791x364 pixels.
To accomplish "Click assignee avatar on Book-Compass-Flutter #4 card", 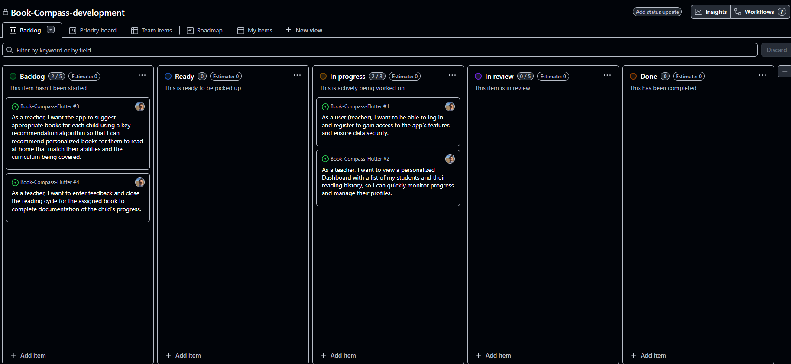I will [x=140, y=182].
